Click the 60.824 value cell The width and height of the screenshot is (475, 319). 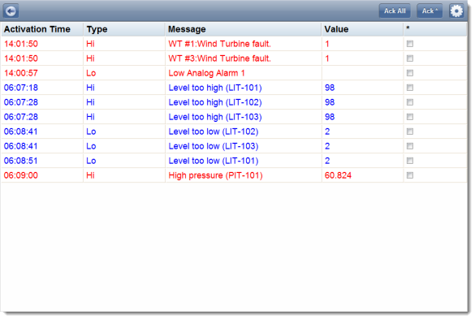[x=338, y=175]
